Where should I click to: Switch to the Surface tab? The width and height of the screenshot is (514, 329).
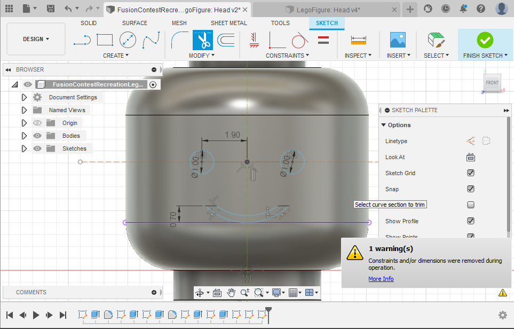point(135,23)
